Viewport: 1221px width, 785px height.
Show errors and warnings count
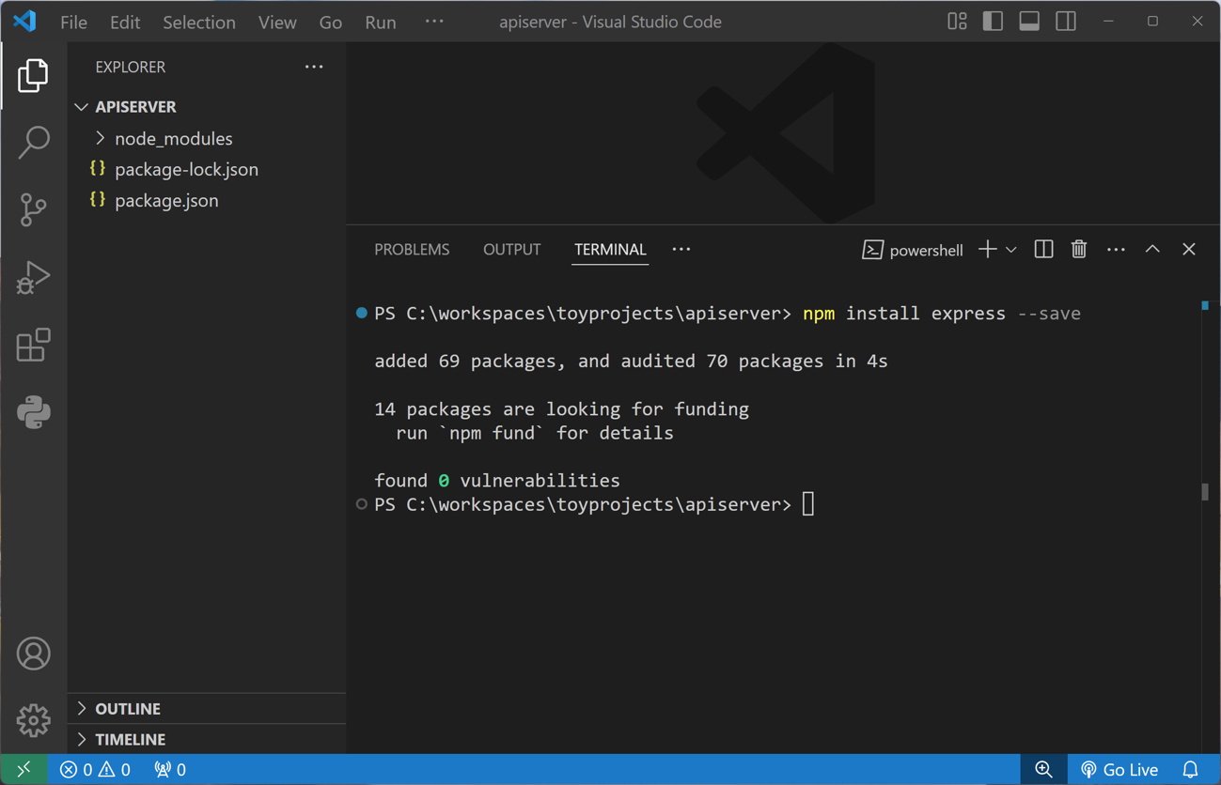[x=95, y=769]
